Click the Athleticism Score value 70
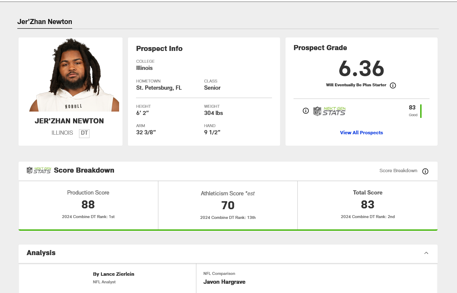This screenshot has height=293, width=457. pos(228,205)
